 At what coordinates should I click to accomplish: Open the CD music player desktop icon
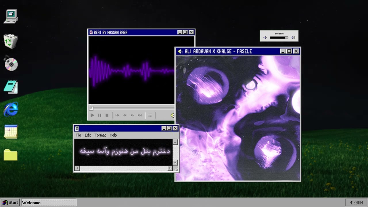click(x=11, y=63)
